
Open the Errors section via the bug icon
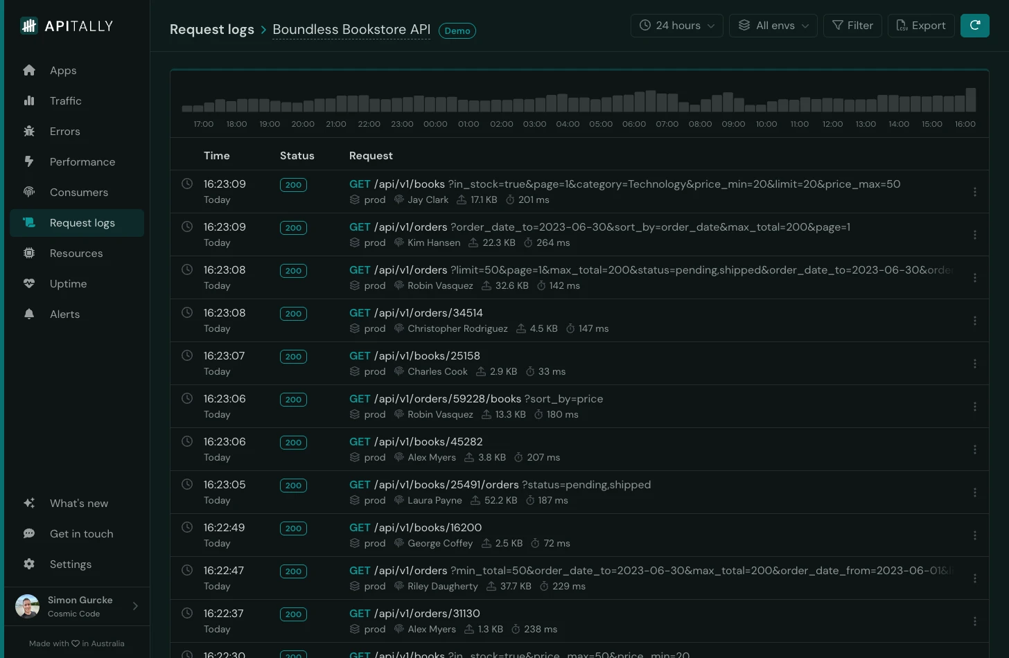point(28,131)
